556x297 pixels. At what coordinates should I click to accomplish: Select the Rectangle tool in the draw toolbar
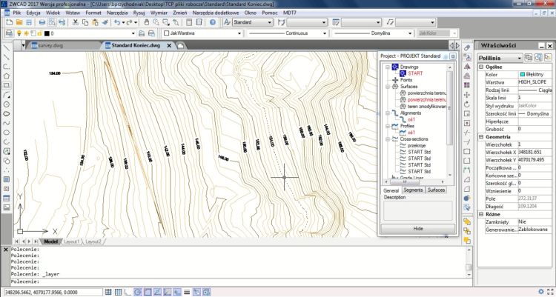pos(7,85)
